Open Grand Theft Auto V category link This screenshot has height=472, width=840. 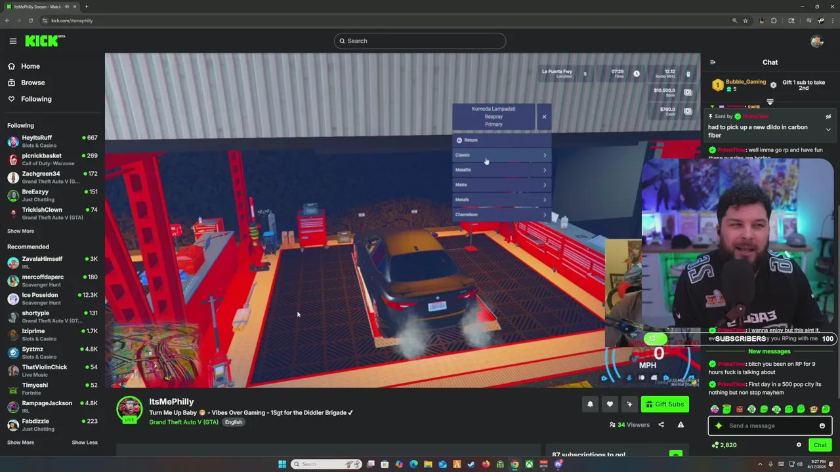click(184, 422)
